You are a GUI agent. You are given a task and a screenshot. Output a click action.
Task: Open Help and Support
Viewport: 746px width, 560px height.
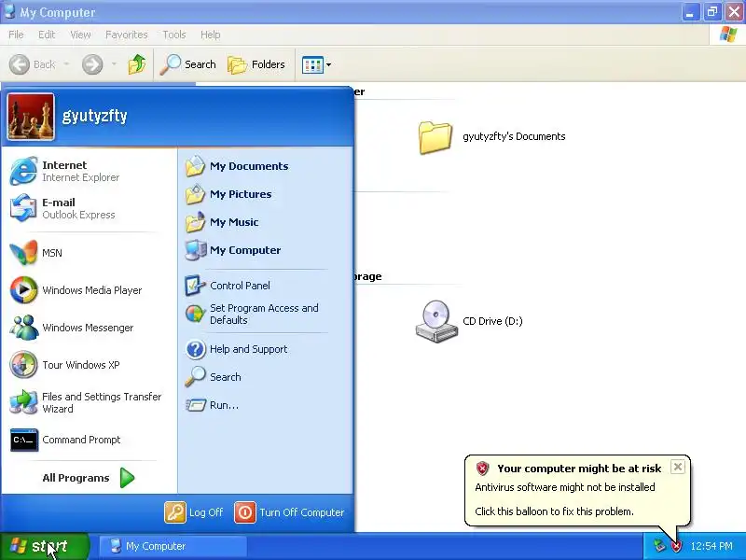(266, 349)
